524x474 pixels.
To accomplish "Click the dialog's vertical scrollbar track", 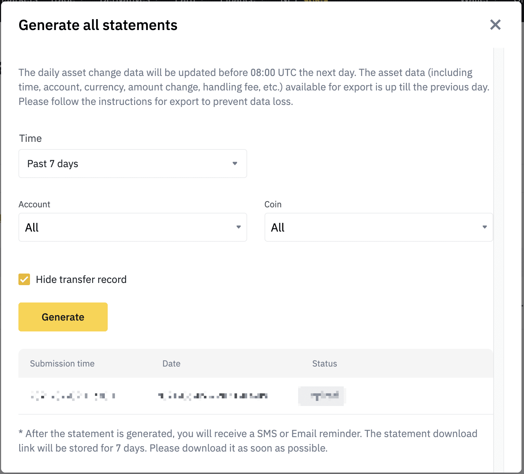I will (x=499, y=253).
